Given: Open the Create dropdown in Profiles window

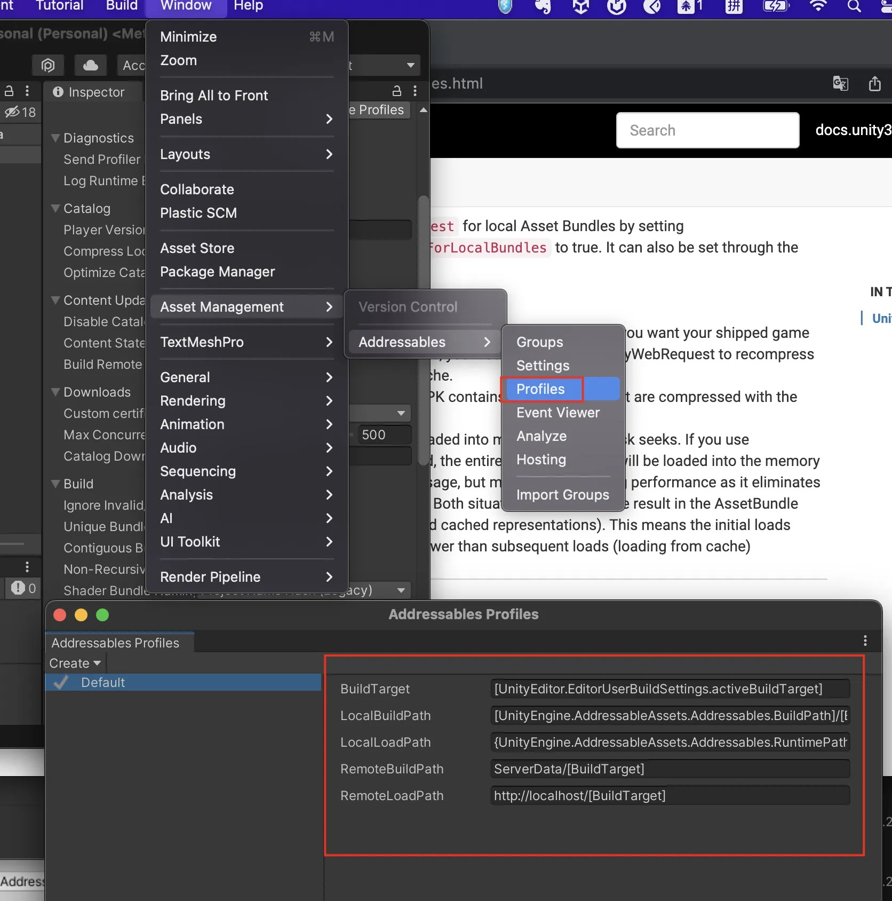Looking at the screenshot, I should [x=75, y=663].
